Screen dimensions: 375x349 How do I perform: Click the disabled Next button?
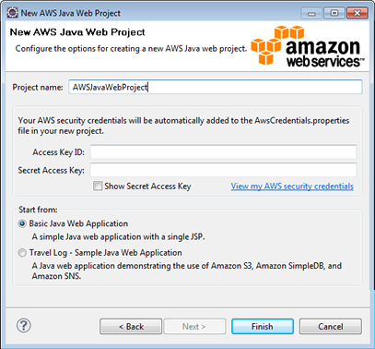[x=194, y=326]
